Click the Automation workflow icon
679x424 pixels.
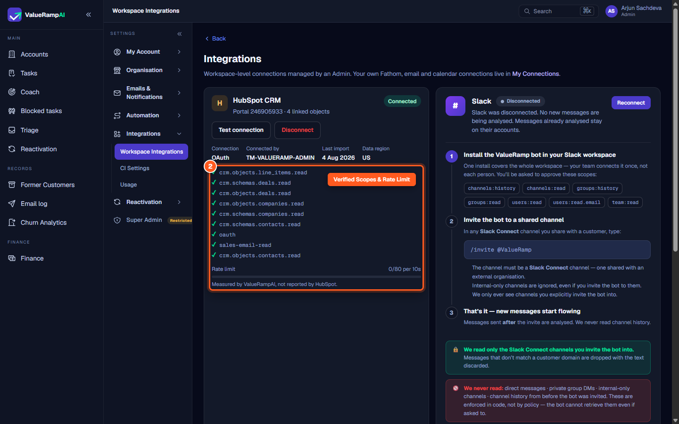point(117,115)
